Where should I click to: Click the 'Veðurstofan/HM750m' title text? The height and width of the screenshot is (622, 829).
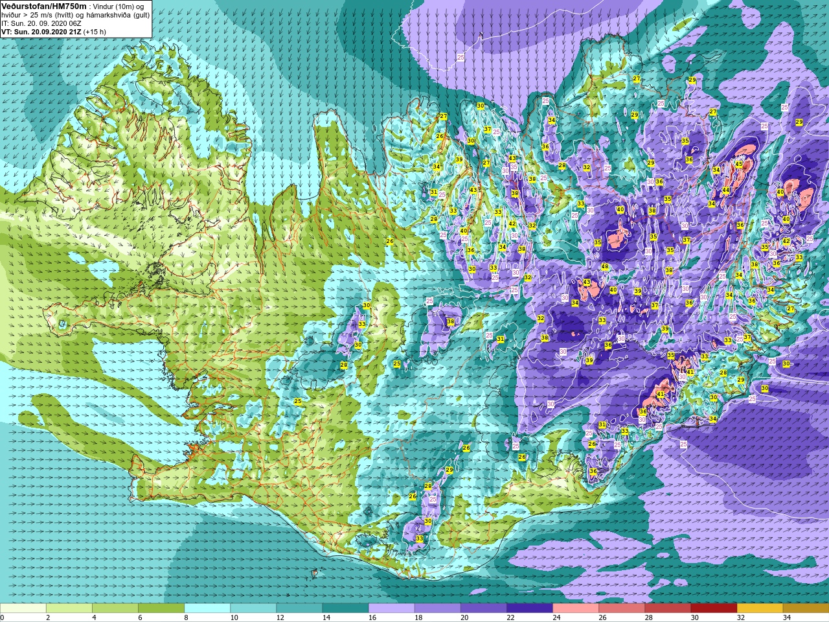44,6
